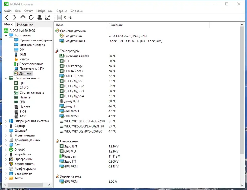Collapse the Компьютер tree node

[x=6, y=36]
